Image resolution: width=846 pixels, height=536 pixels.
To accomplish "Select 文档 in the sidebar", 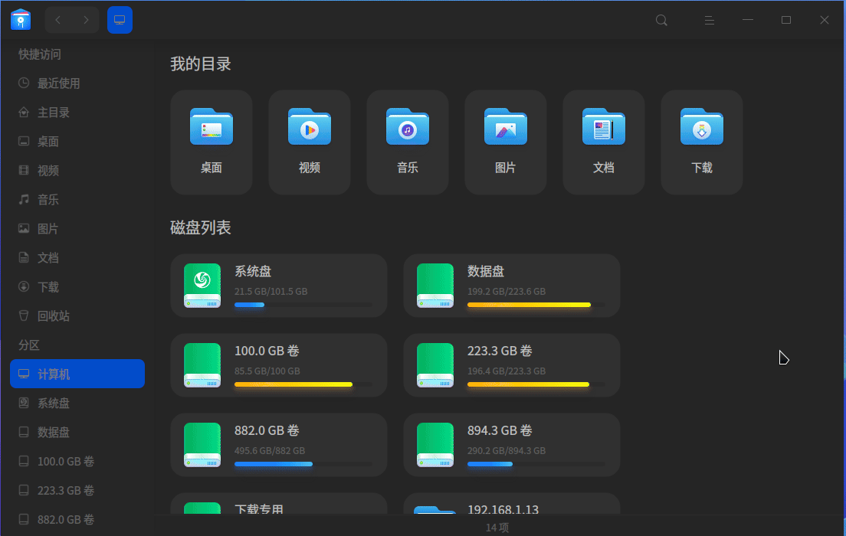I will pyautogui.click(x=77, y=258).
